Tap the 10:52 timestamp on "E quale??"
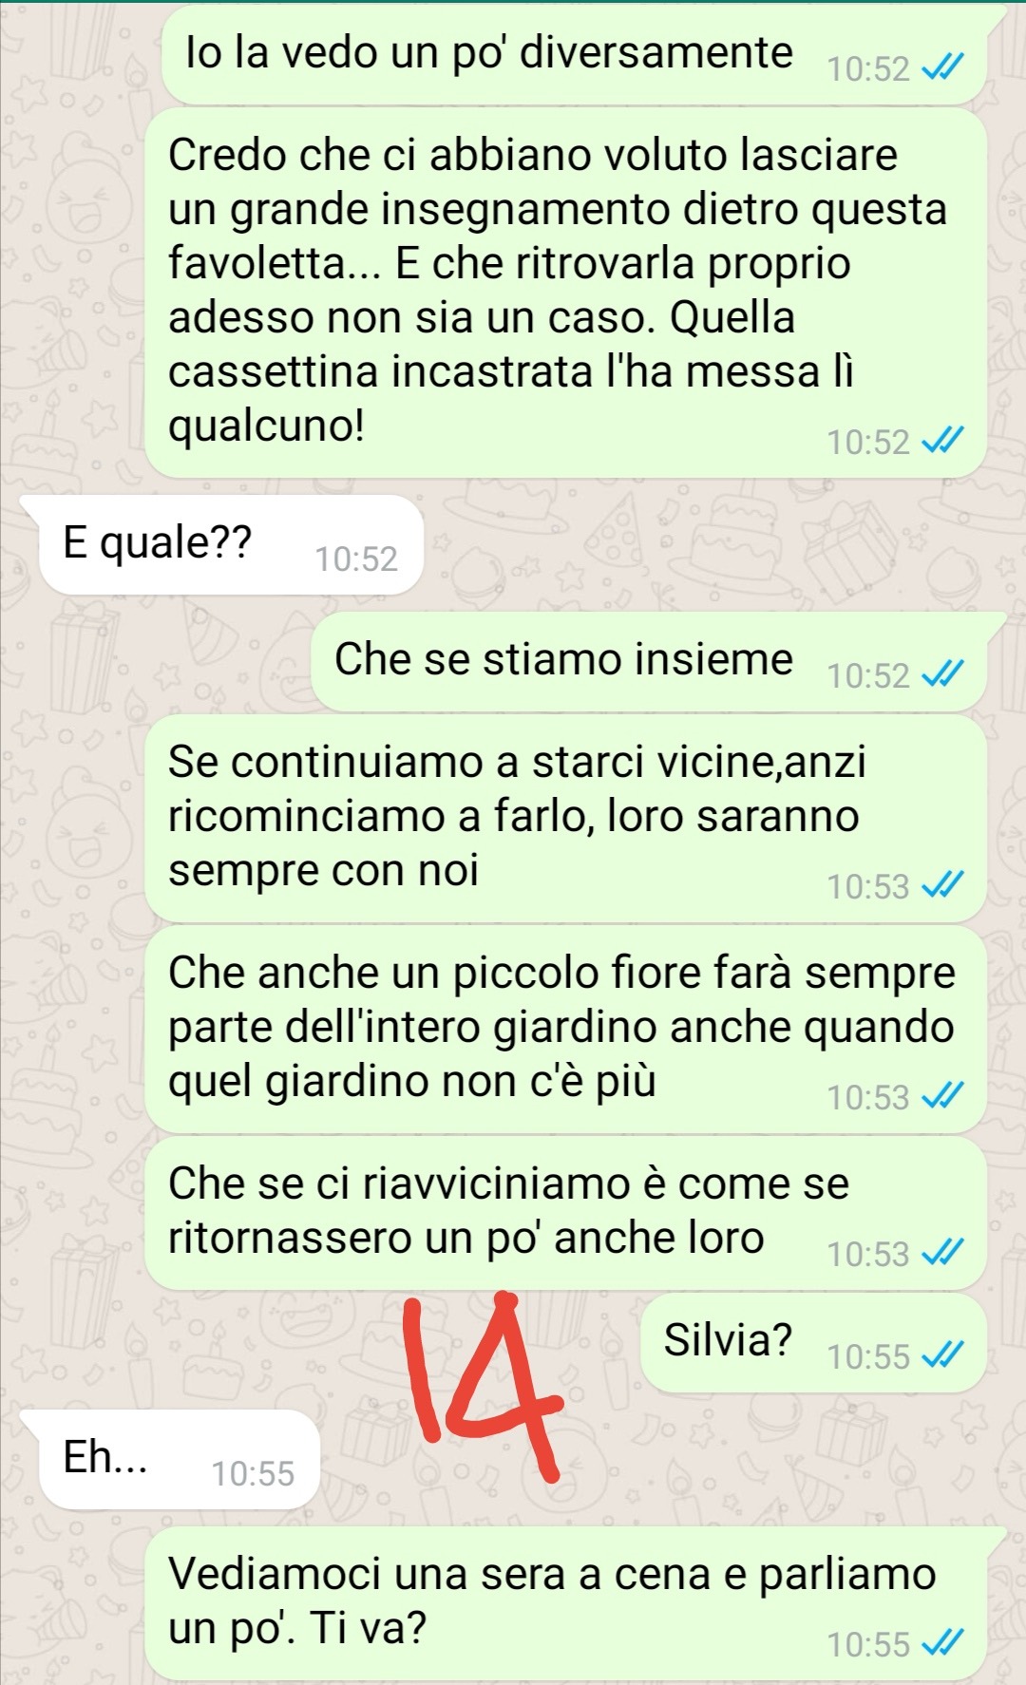The image size is (1026, 1685). (x=356, y=559)
